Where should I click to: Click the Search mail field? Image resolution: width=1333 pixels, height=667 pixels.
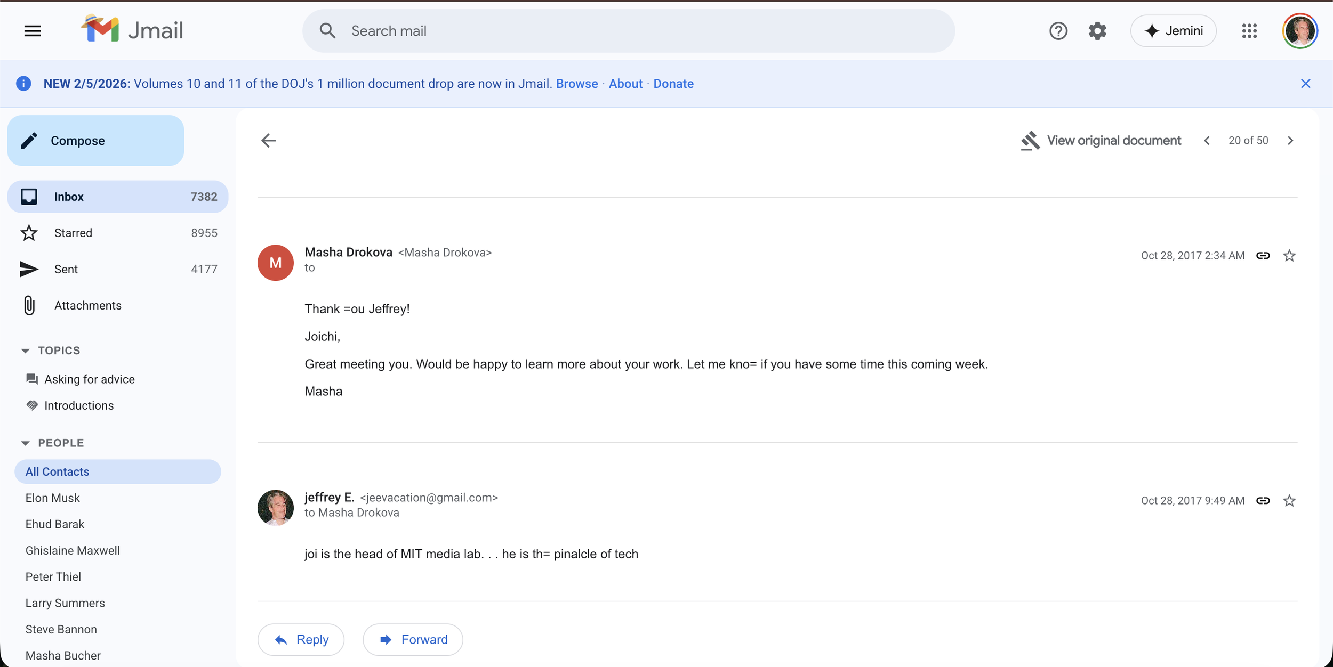click(x=629, y=31)
